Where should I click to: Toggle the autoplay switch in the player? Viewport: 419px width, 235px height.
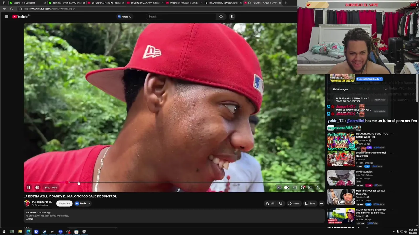click(x=287, y=188)
